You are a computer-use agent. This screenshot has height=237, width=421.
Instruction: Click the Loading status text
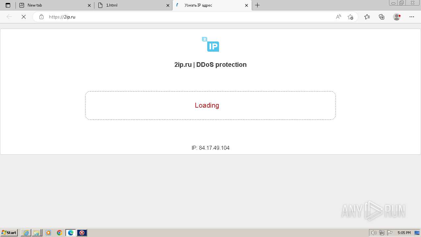click(x=207, y=105)
